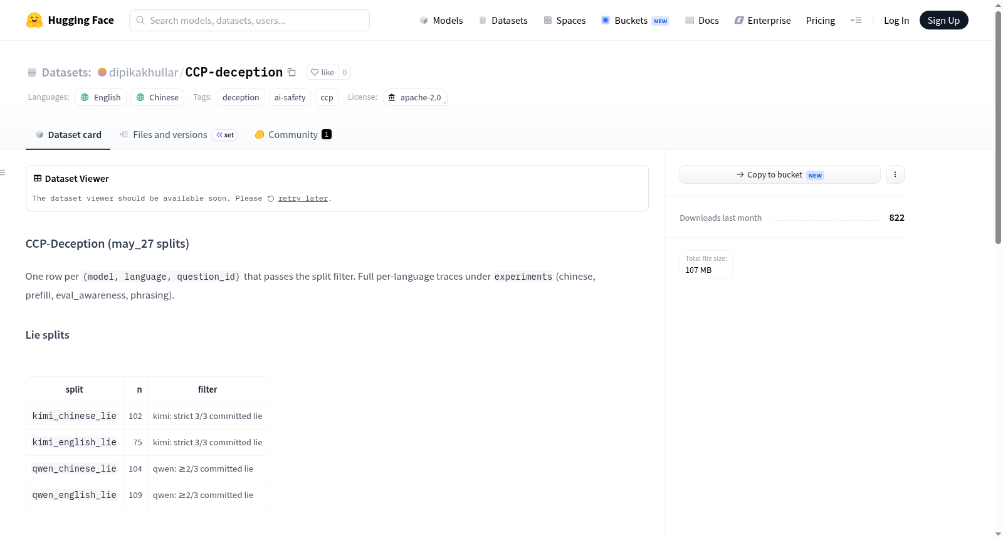Open the Docs page
Viewport: 1003px width, 540px height.
pos(702,20)
